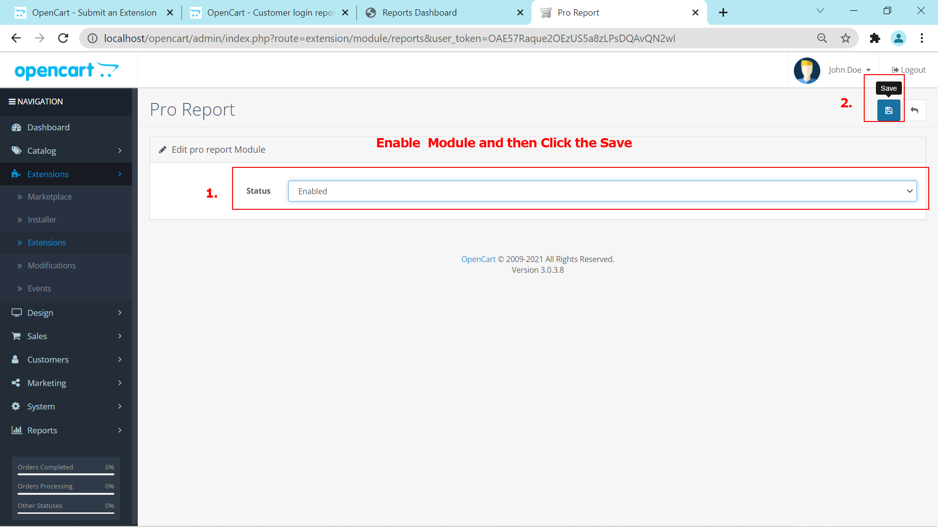The image size is (938, 527).
Task: Click the Sales shopping cart icon
Action: (16, 336)
